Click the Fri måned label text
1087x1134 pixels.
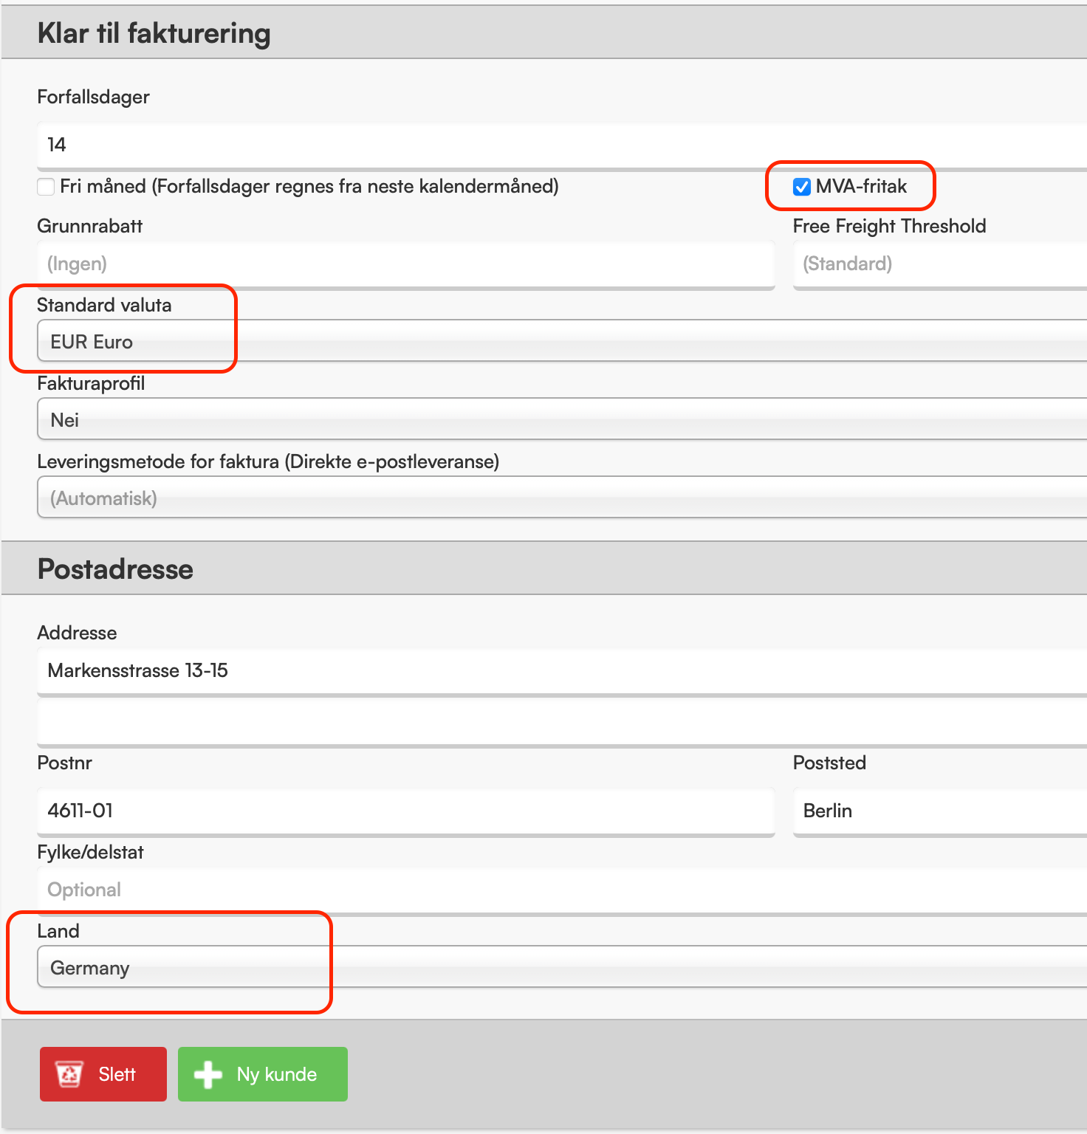309,187
